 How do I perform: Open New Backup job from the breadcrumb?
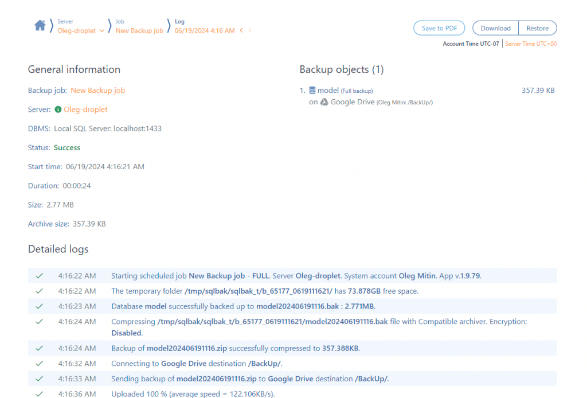click(x=139, y=31)
